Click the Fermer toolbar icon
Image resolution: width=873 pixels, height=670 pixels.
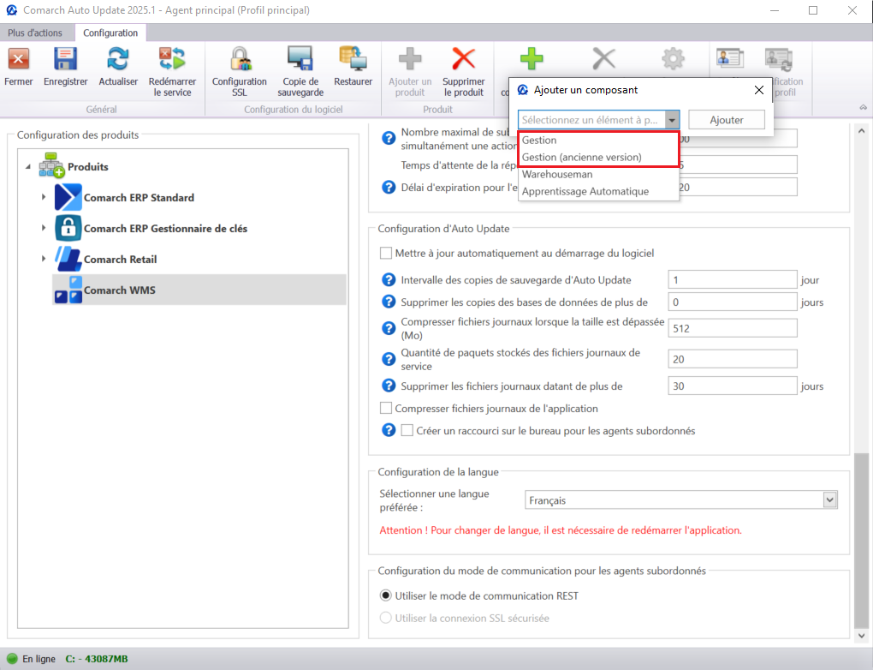click(x=18, y=59)
